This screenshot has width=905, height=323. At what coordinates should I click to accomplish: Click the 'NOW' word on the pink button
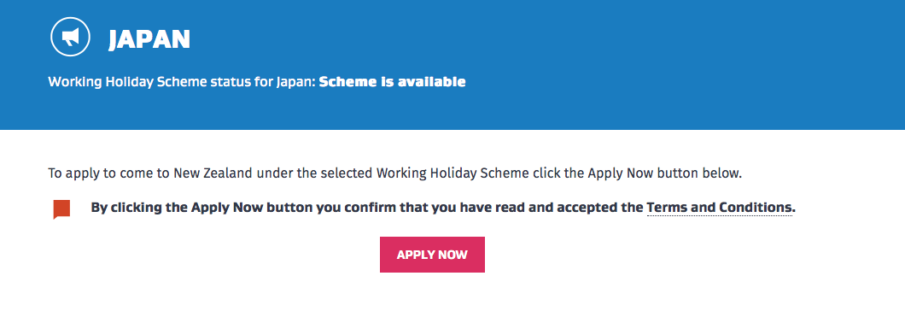coord(453,255)
